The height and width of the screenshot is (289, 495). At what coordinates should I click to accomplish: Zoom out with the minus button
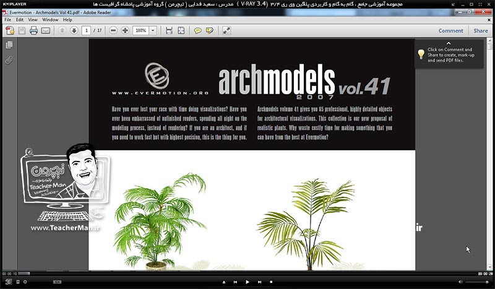coord(113,30)
